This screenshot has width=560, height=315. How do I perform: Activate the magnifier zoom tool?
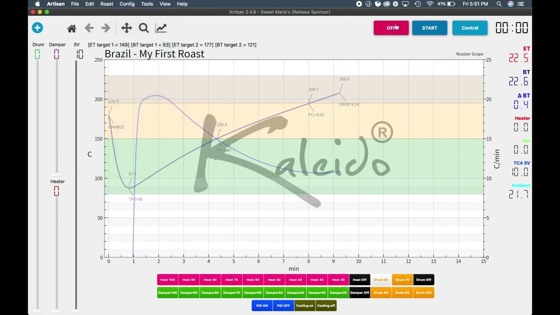tap(143, 28)
